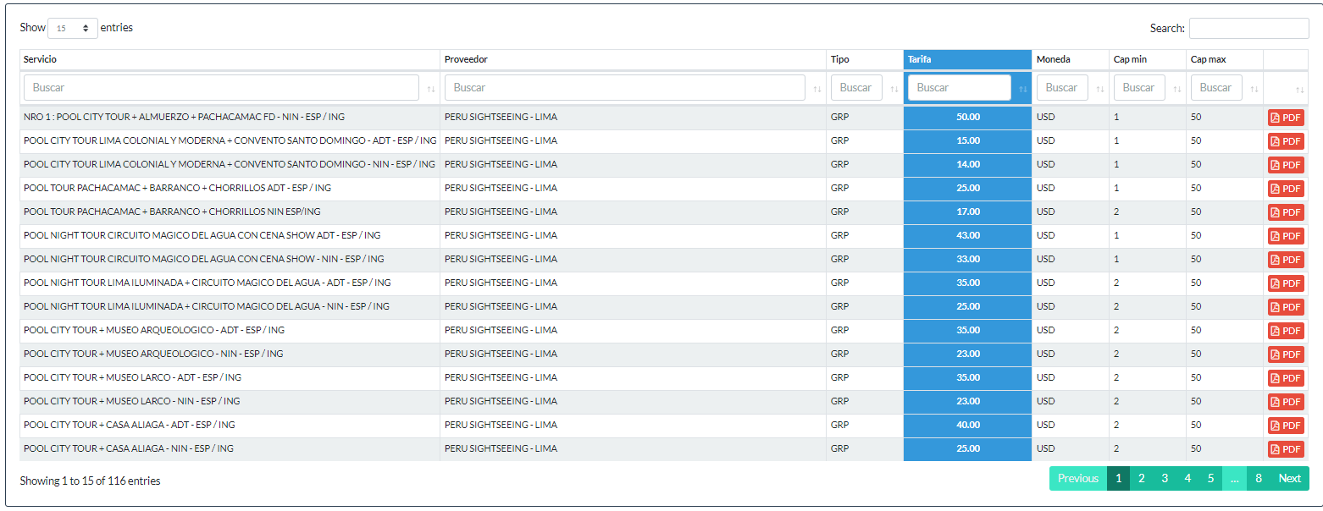
Task: Click the Servicio Buscar filter field
Action: pos(221,88)
